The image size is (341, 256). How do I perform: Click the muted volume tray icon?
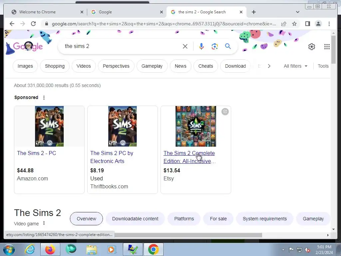tap(307, 250)
